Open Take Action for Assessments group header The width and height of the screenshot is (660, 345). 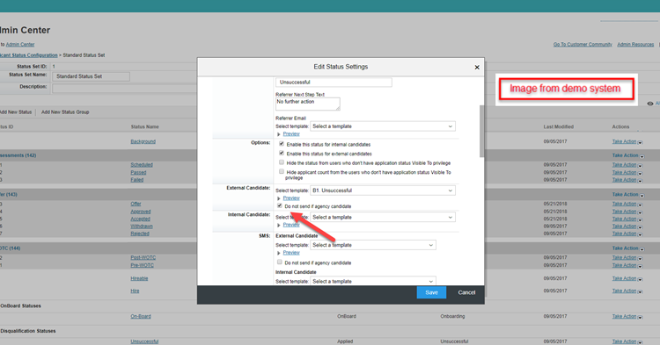click(628, 155)
